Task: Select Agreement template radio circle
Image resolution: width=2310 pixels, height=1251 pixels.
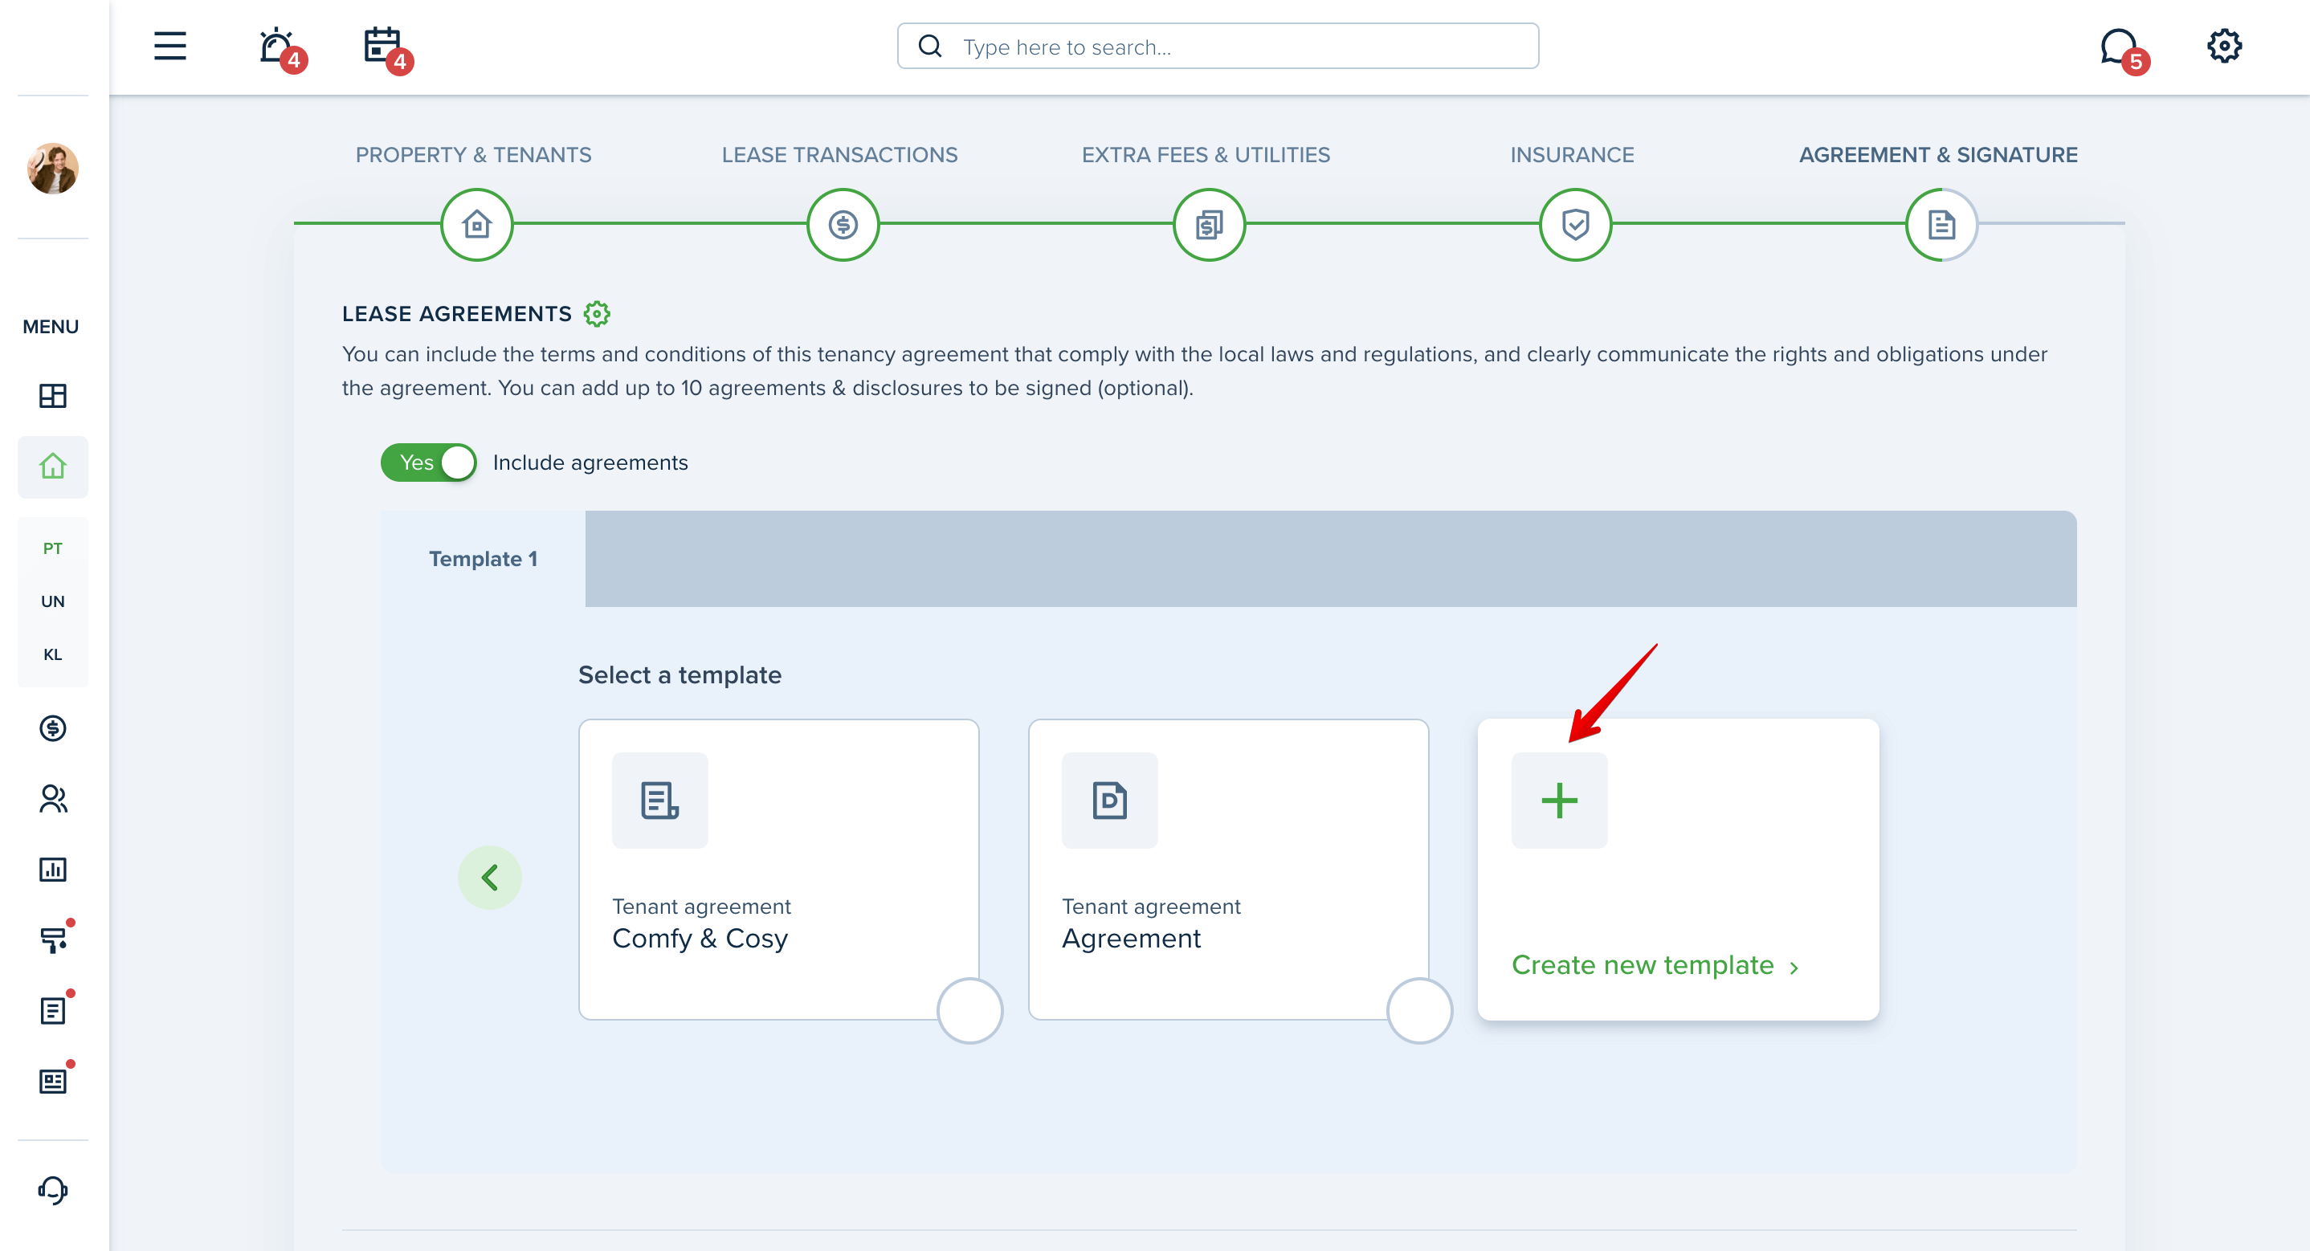Action: click(1419, 1010)
